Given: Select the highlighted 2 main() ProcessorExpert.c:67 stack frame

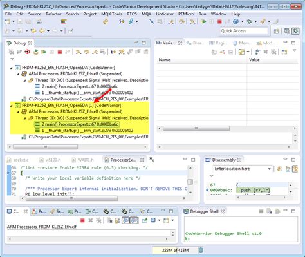Looking at the screenshot, I should click(77, 124).
